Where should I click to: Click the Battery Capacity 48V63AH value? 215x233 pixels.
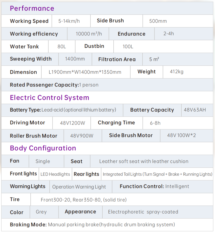tap(195, 110)
